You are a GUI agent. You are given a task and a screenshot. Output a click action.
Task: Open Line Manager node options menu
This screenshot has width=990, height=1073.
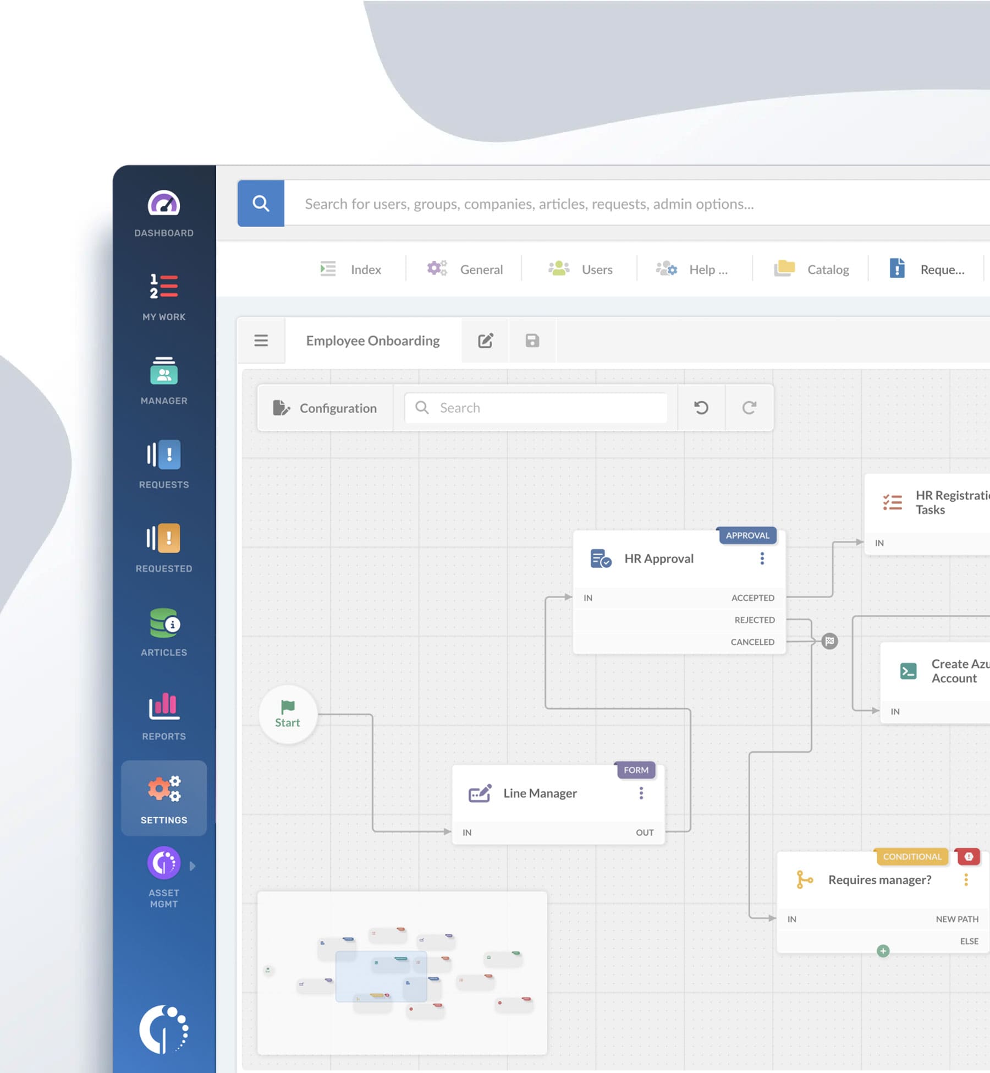coord(641,793)
